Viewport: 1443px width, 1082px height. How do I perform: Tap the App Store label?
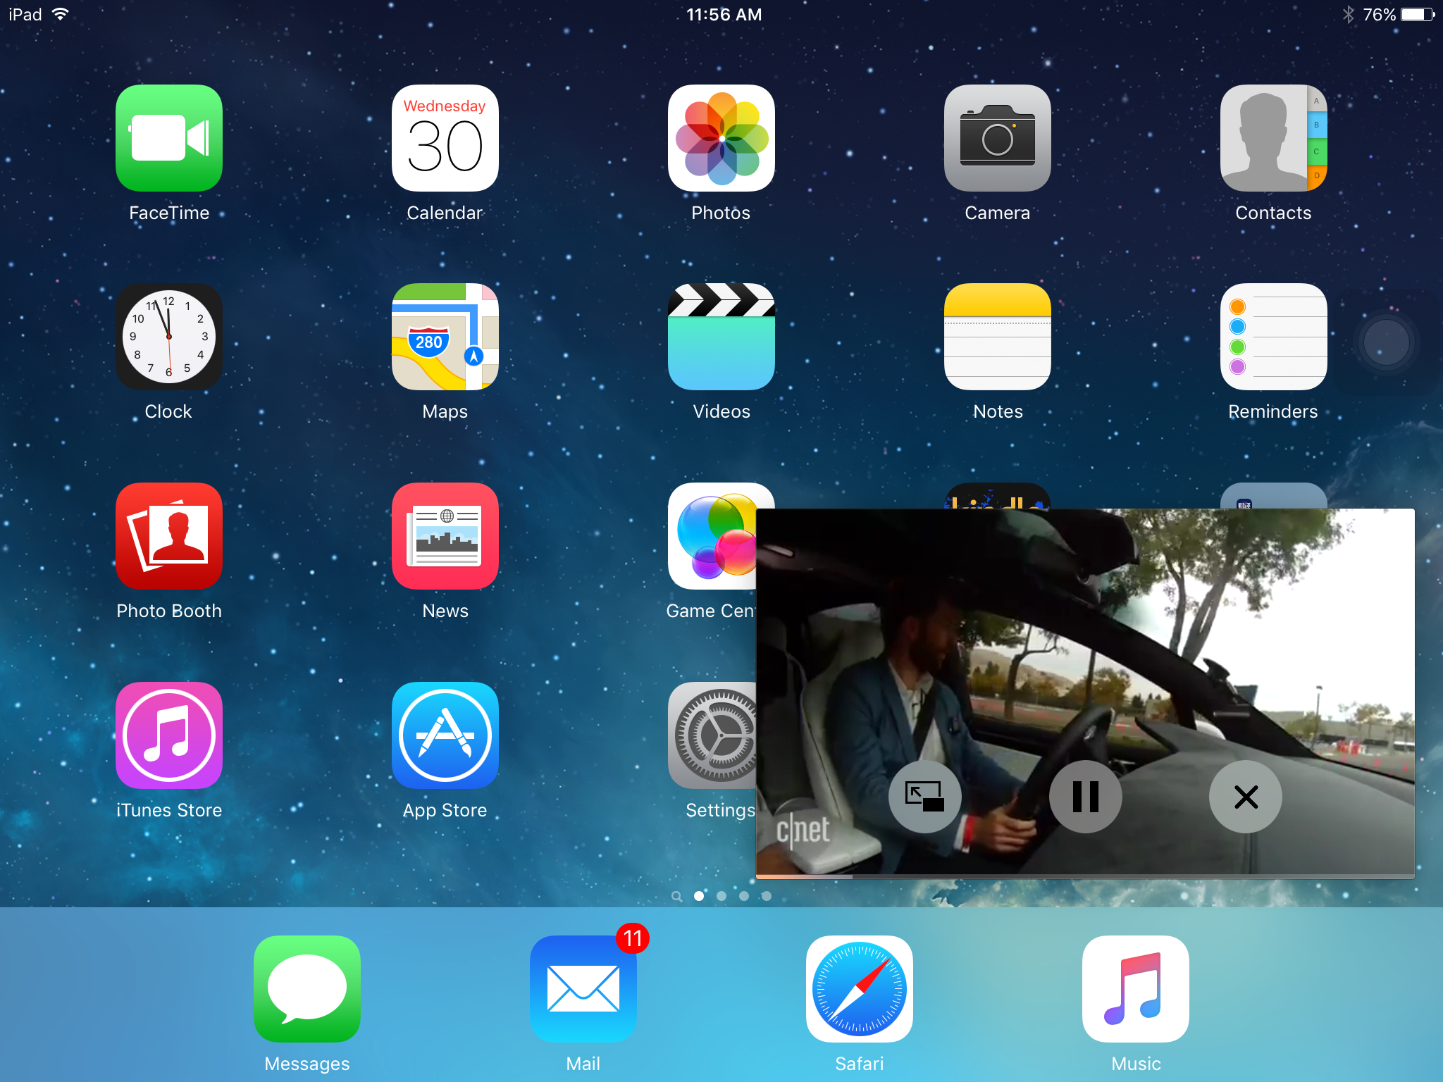[445, 810]
